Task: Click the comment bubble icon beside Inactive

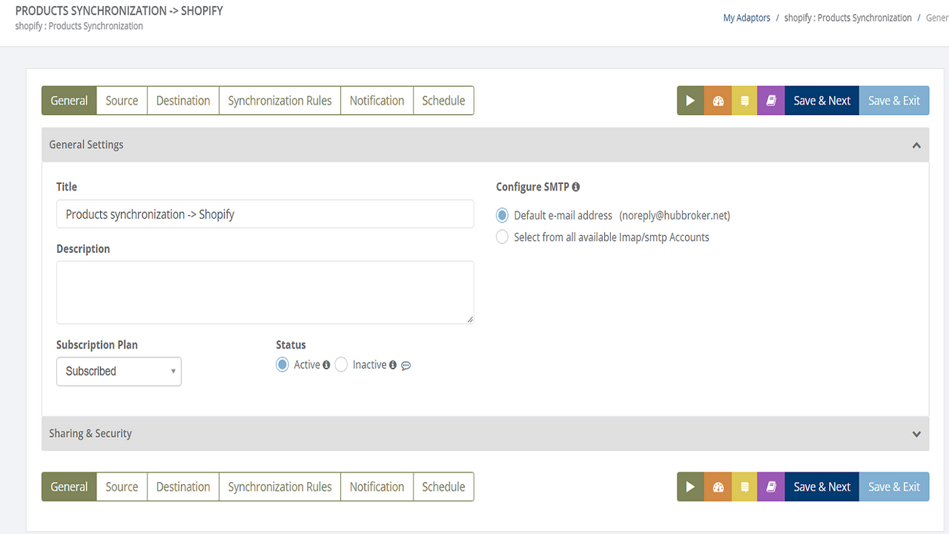Action: 406,366
